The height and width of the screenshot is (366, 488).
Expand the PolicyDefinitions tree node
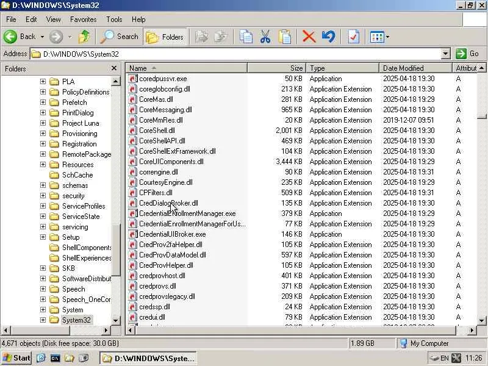43,92
